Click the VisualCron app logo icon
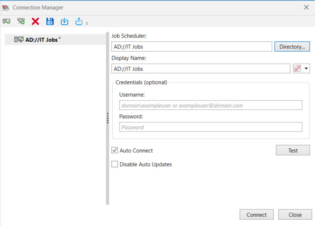The width and height of the screenshot is (315, 226). click(x=5, y=8)
